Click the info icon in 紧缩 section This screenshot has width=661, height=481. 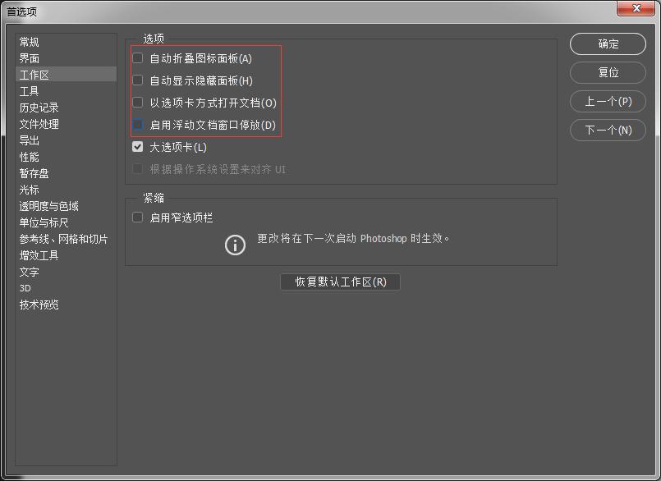tap(235, 245)
